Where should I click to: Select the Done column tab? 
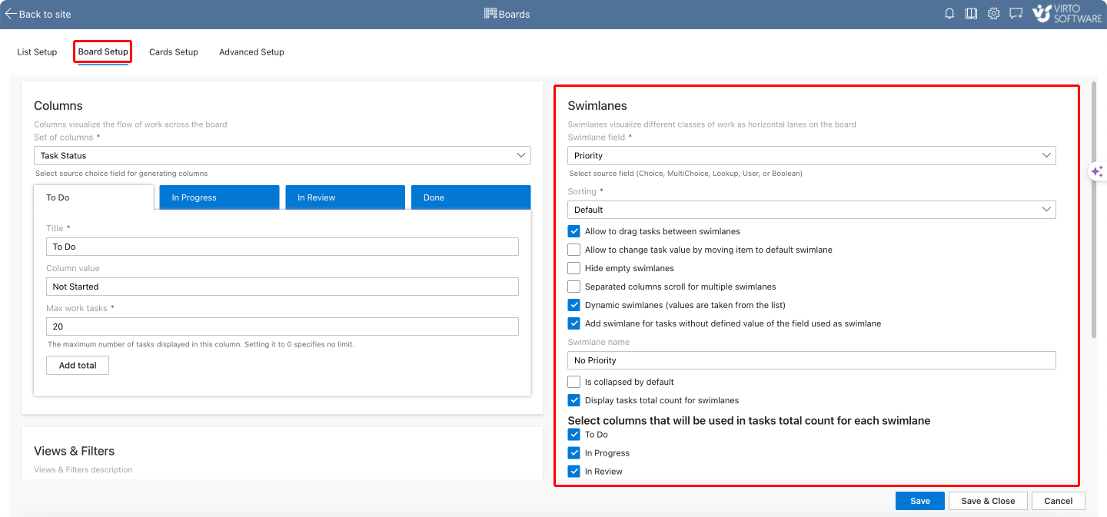click(x=470, y=197)
